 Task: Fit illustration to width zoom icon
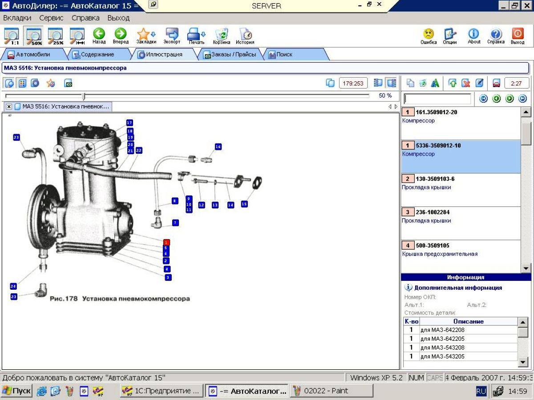pos(77,36)
